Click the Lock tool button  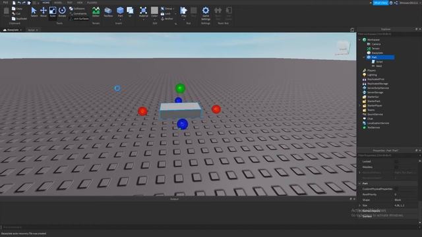[166, 14]
